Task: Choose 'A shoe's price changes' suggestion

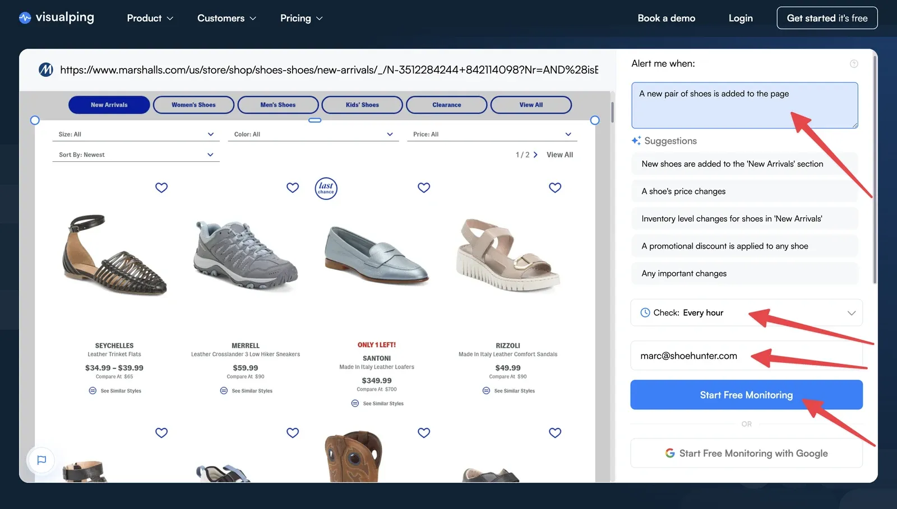Action: tap(745, 192)
